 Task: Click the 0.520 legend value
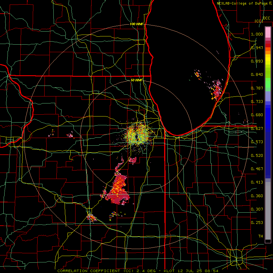tap(257, 156)
